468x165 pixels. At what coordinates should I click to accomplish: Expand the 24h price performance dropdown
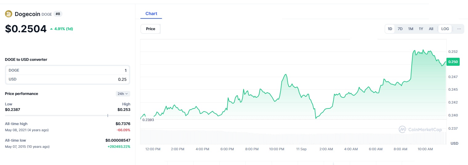[x=123, y=94]
